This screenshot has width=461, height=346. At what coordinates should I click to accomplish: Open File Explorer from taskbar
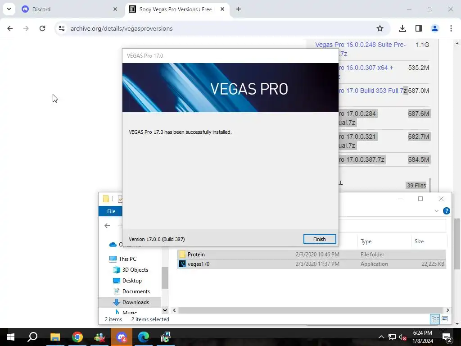pyautogui.click(x=55, y=337)
